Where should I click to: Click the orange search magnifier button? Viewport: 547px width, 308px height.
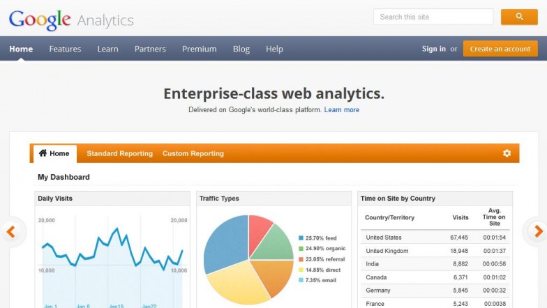tap(519, 17)
